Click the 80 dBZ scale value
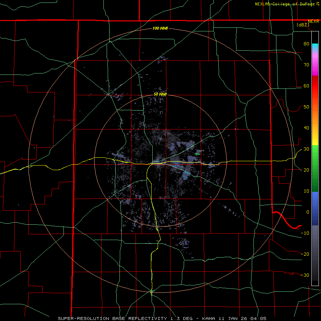This screenshot has height=321, width=321. [306, 44]
